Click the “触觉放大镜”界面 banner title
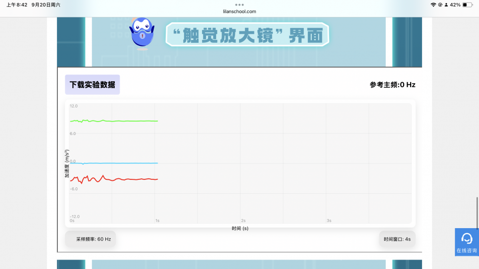This screenshot has width=479, height=269. [x=247, y=35]
